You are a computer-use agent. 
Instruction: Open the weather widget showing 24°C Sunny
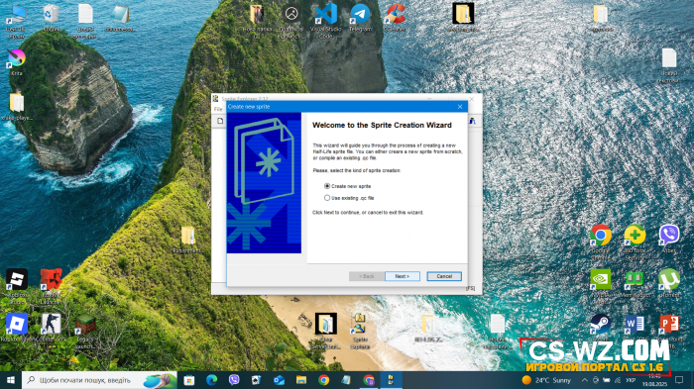[x=546, y=380]
